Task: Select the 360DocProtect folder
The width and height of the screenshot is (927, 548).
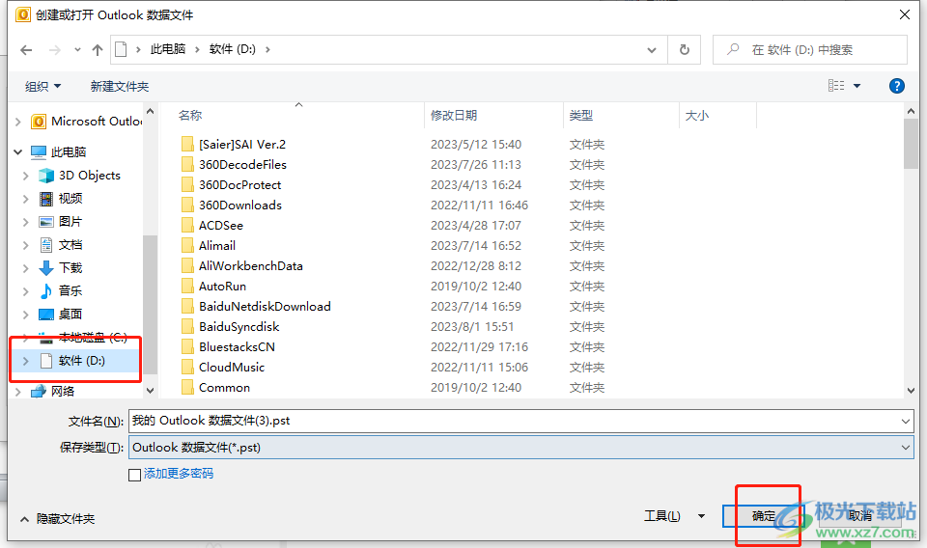Action: 231,185
